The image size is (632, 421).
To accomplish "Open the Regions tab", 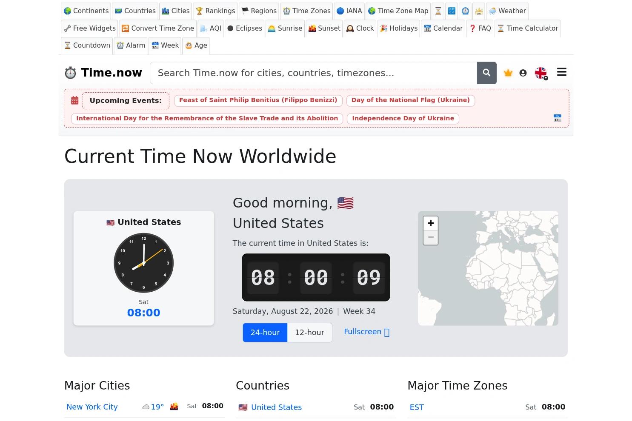I will coord(259,11).
